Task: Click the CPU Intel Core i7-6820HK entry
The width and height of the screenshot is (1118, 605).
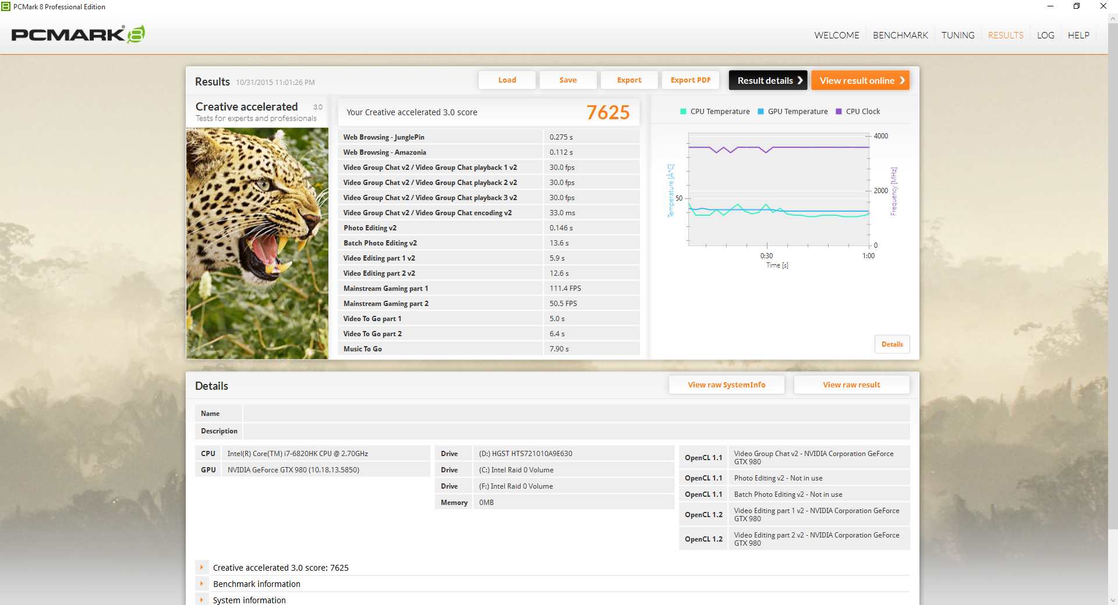Action: [313, 454]
